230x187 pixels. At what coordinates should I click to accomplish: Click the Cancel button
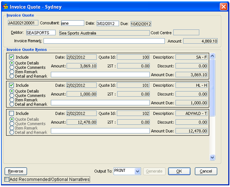206,171
